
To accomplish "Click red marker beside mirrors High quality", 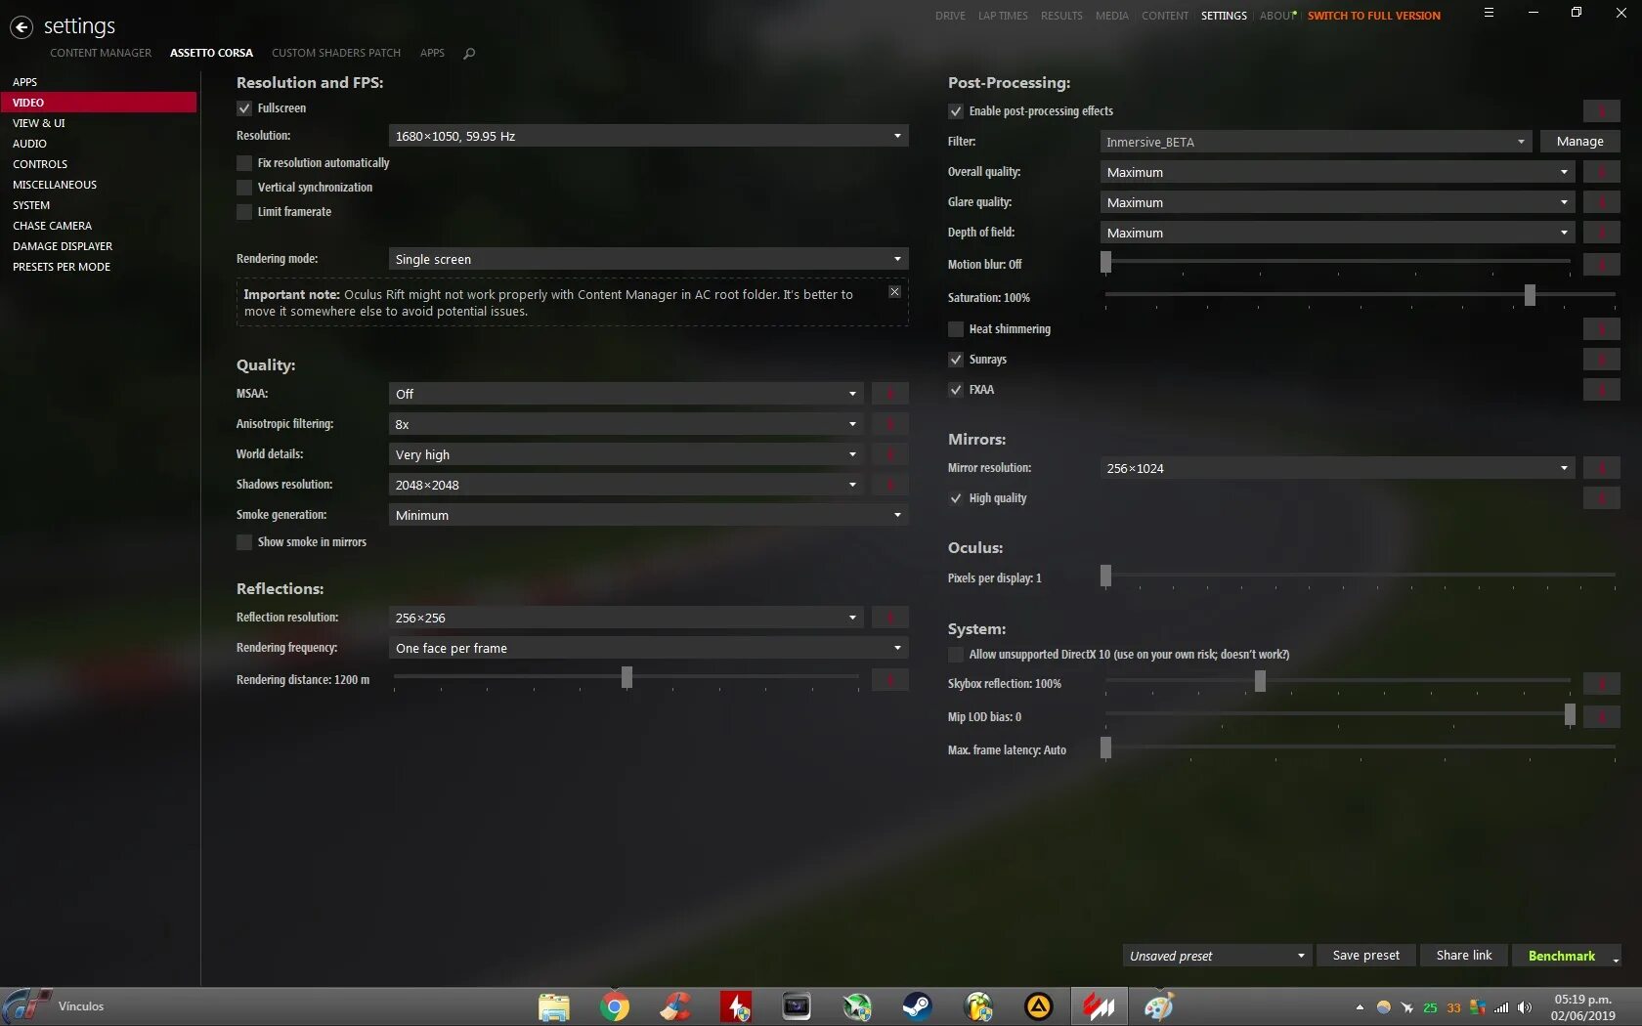I will pos(1601,498).
